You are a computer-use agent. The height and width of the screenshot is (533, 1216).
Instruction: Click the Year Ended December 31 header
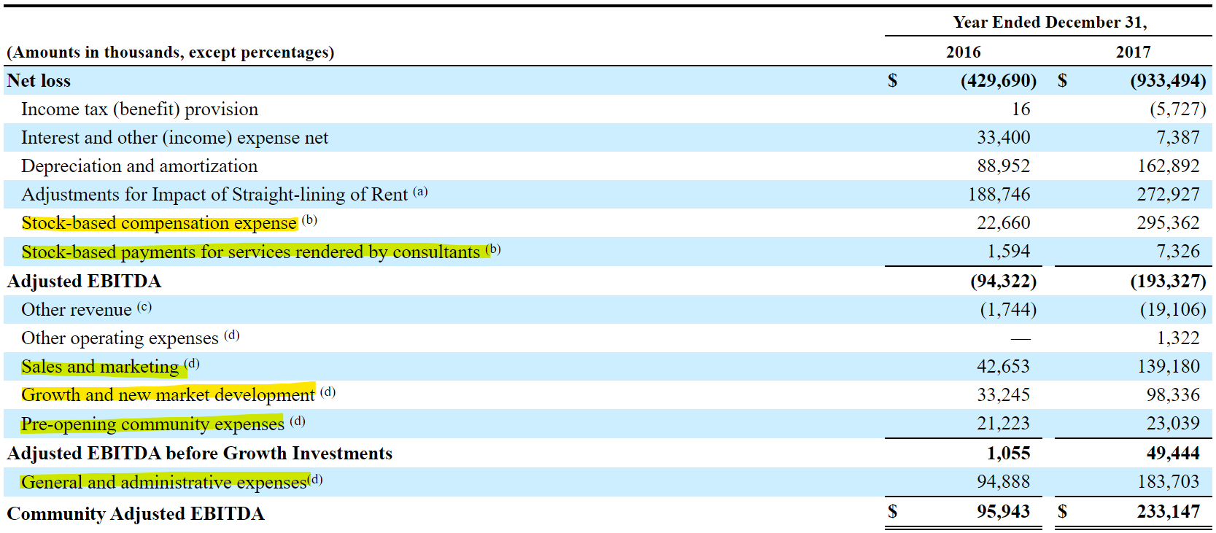pos(1050,23)
